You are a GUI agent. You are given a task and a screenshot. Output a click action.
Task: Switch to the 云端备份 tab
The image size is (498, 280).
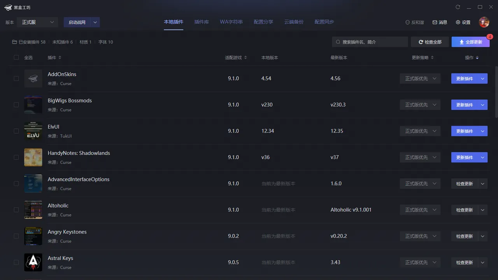click(x=294, y=22)
